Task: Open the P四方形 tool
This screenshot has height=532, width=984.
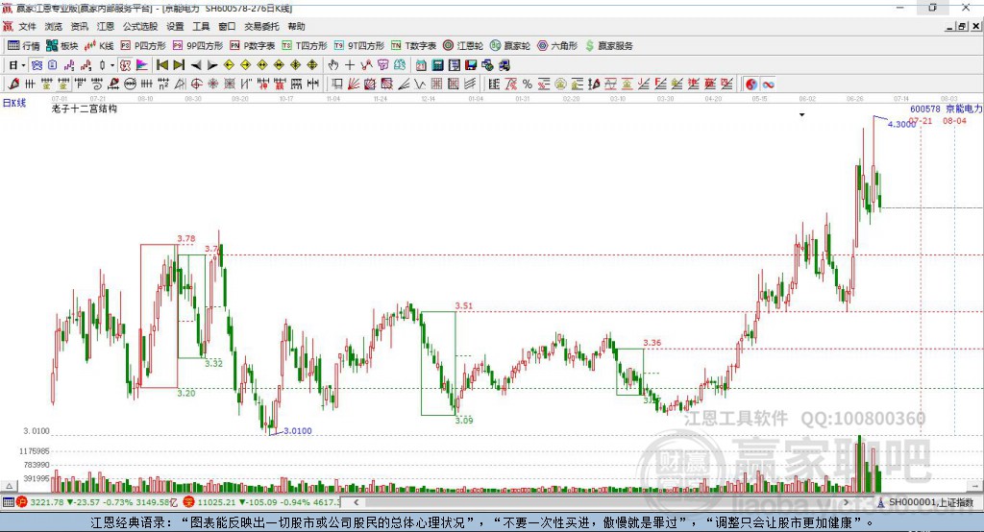Action: pos(143,46)
